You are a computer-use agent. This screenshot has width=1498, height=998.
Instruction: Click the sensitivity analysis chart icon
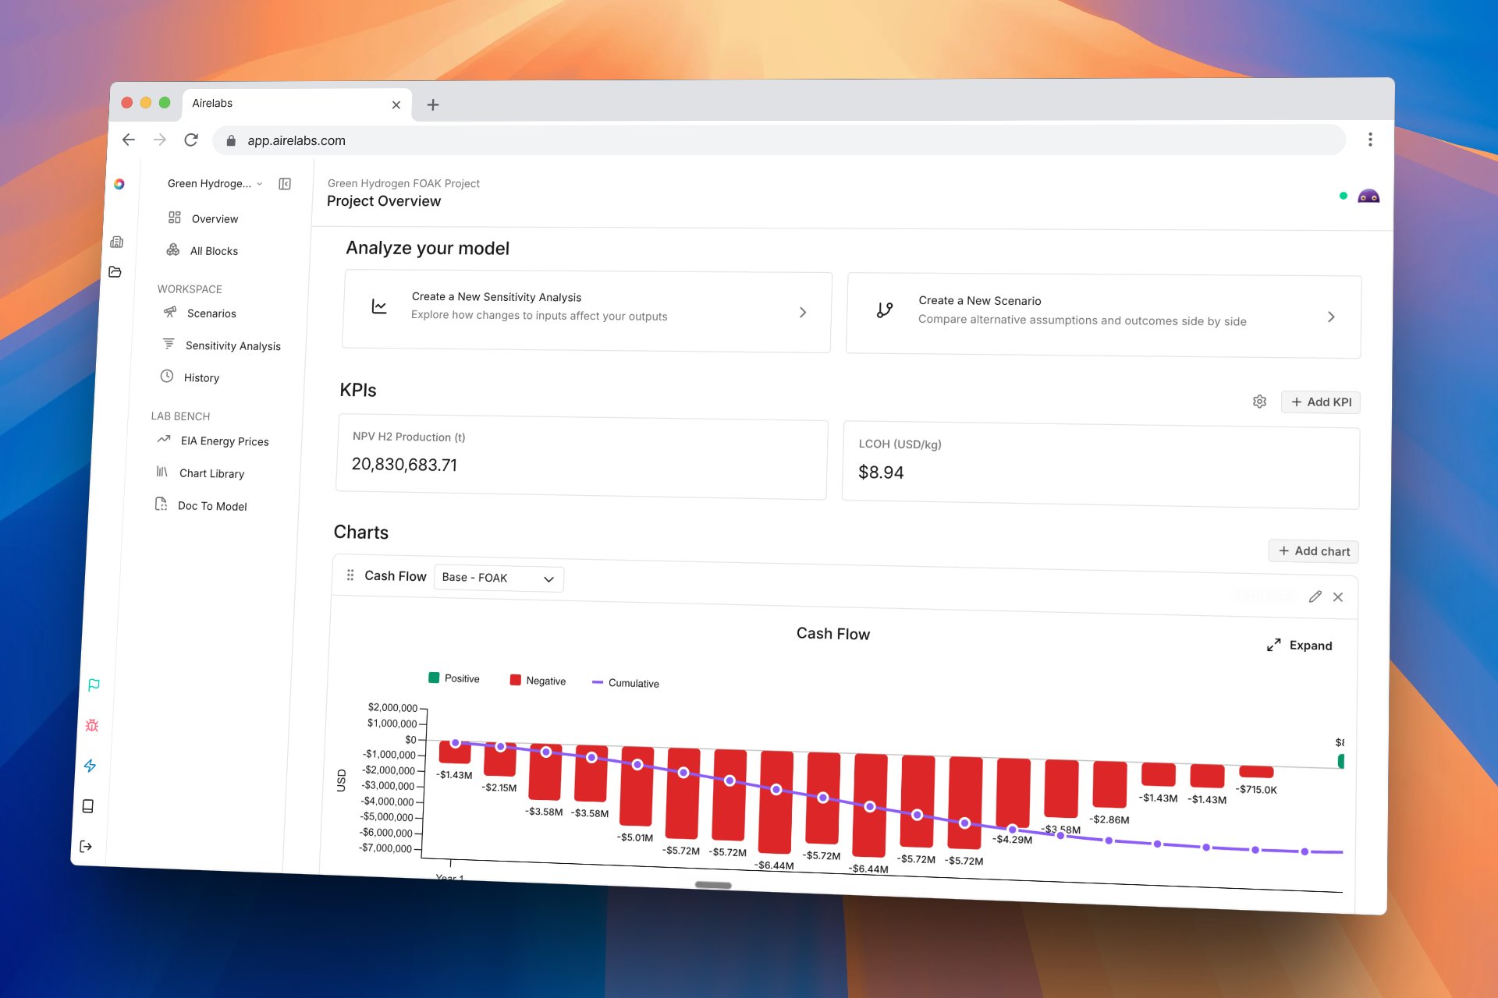pos(379,306)
